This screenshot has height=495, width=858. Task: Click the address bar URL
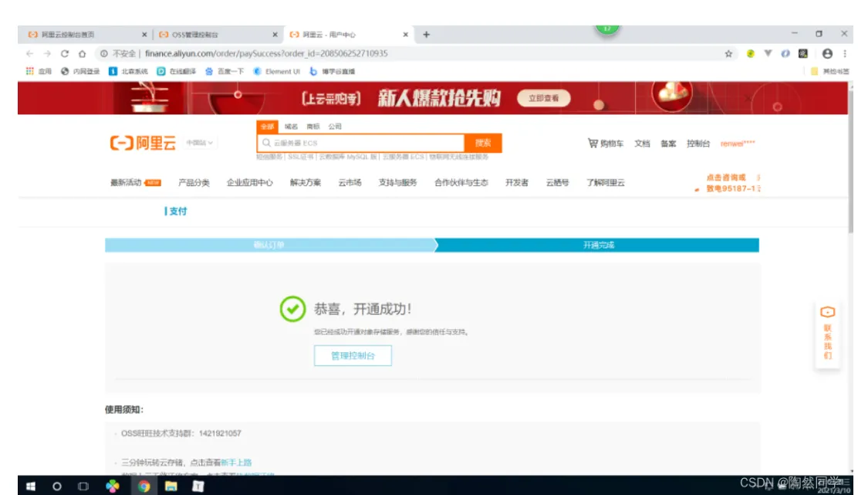click(266, 53)
